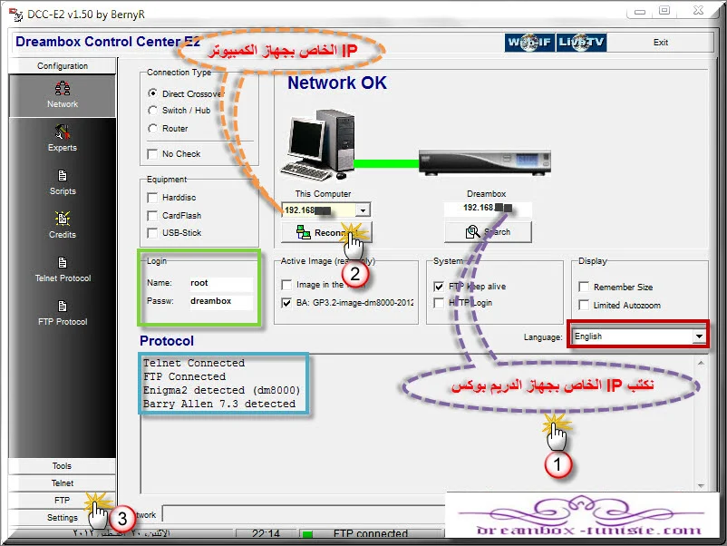Switch to the Telnet tab
This screenshot has height=546, width=727.
click(62, 483)
